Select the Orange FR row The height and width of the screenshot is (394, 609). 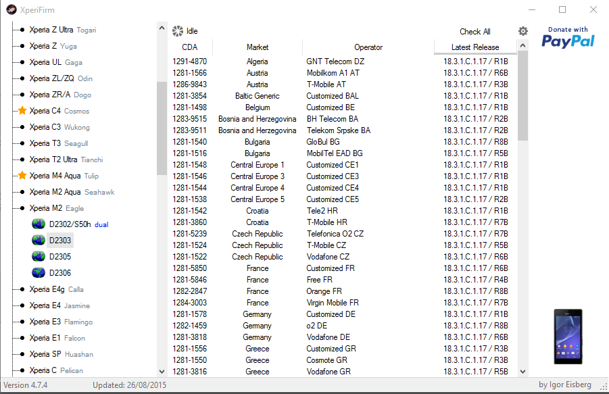[x=343, y=291]
